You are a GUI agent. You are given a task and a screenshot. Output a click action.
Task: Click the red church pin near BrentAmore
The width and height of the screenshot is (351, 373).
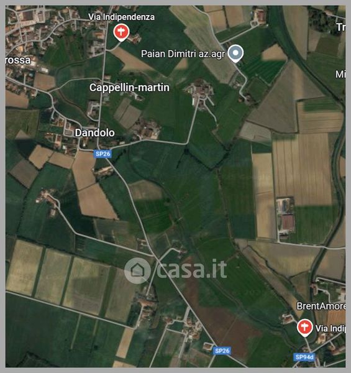304,328
